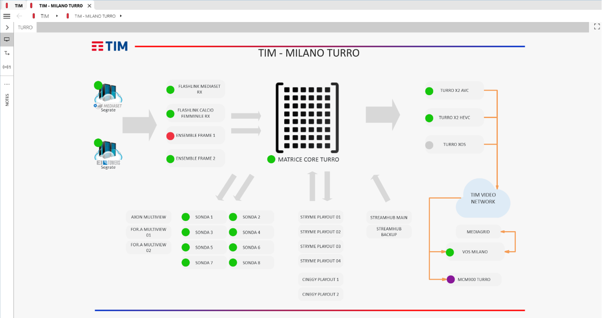
Task: Click MATRICE CORE TURRO label
Action: tap(308, 159)
